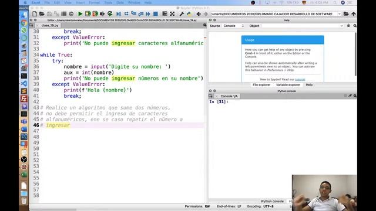This screenshot has width=376, height=211.
Task: Click 'except ValueError:' on line 39
Action: [x=78, y=84]
